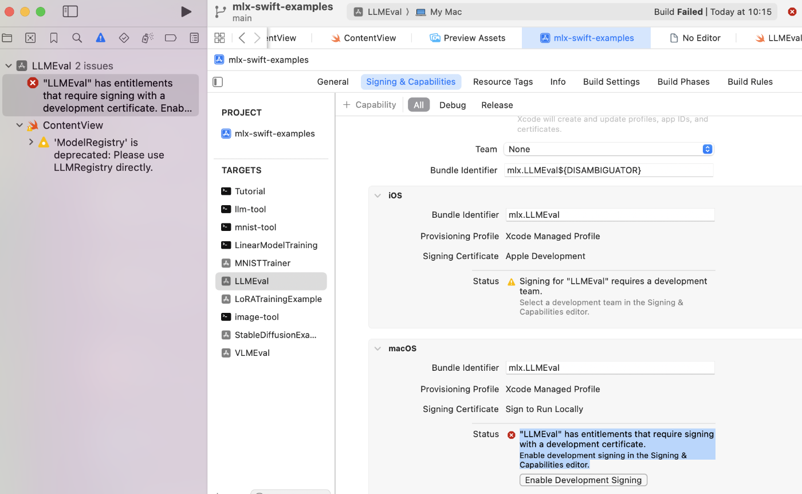Show All configurations filter
This screenshot has height=494, width=802.
pos(419,105)
